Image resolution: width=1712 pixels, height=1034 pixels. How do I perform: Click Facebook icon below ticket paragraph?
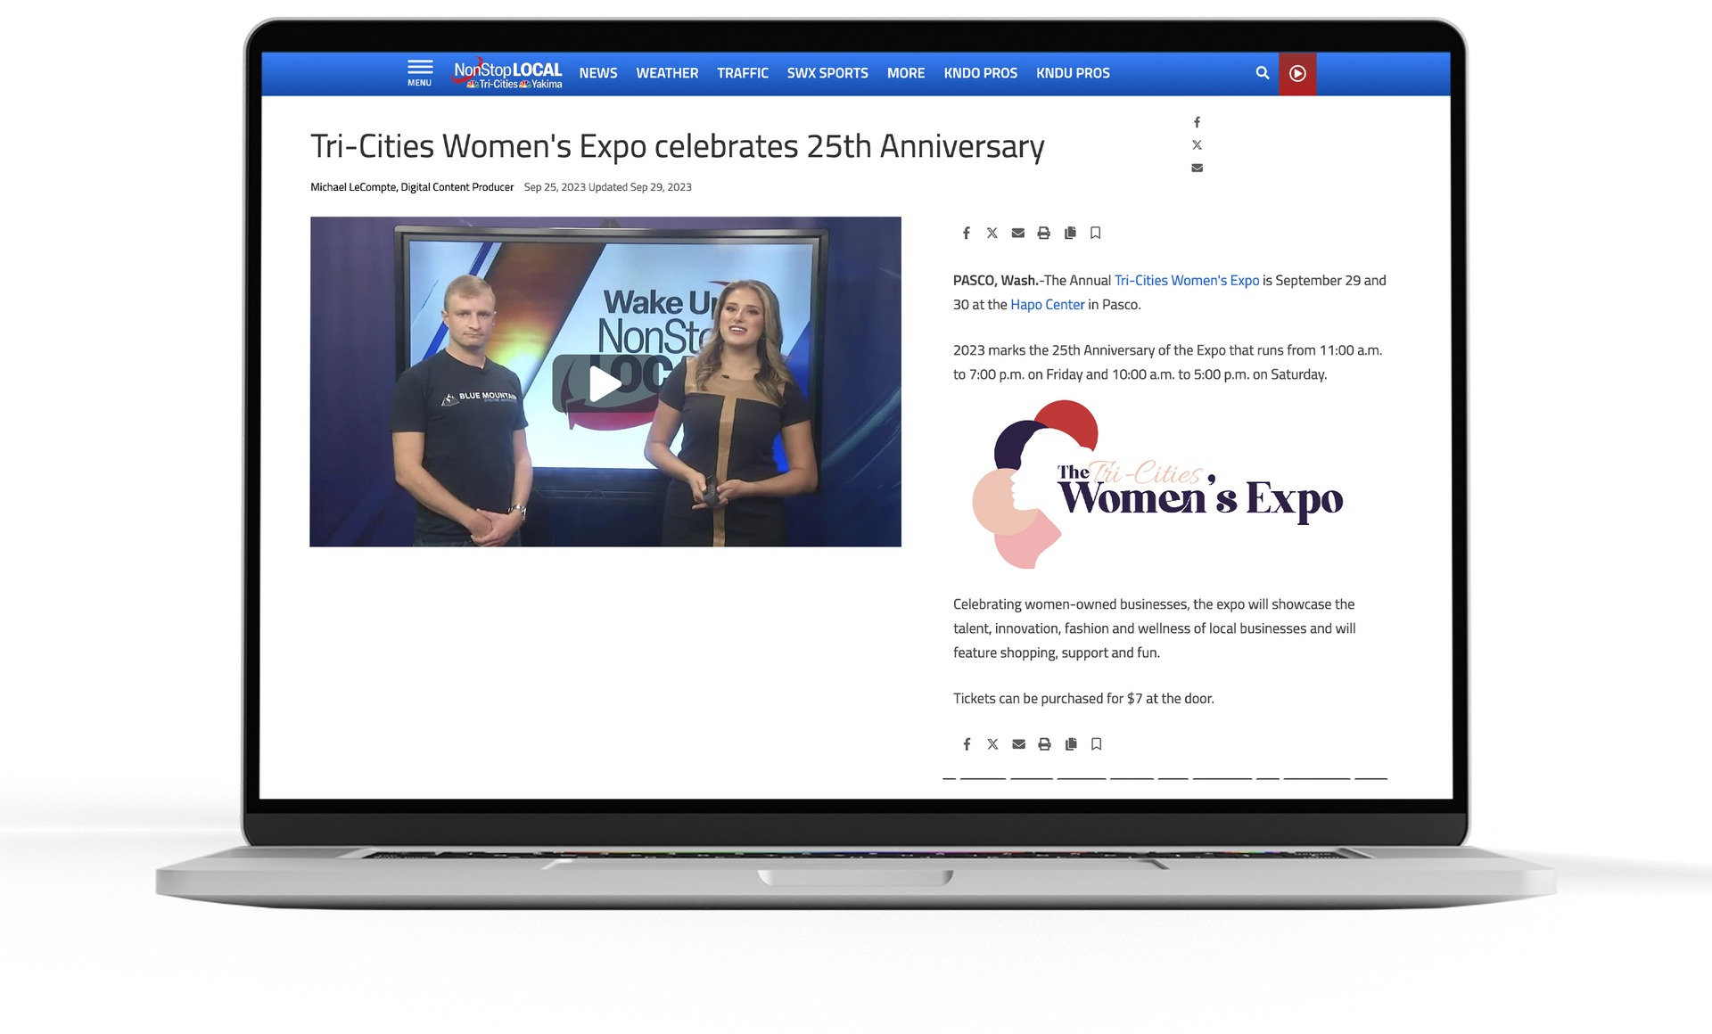point(967,743)
